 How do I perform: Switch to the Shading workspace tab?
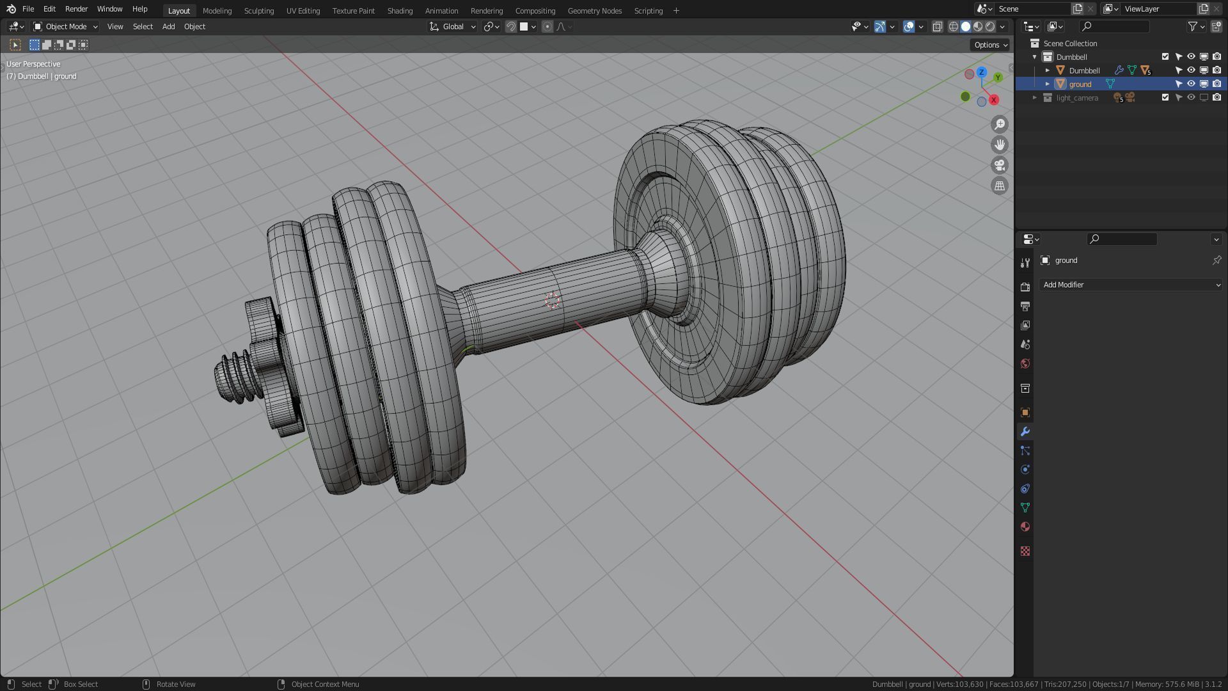click(400, 10)
